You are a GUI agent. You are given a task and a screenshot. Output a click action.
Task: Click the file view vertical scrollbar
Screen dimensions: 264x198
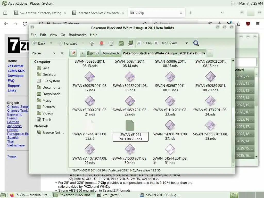click(233, 113)
